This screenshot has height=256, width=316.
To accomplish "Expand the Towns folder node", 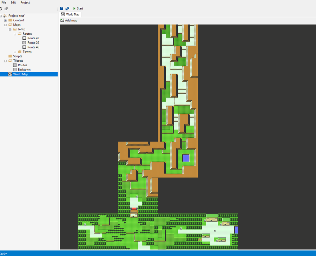I will point(15,52).
